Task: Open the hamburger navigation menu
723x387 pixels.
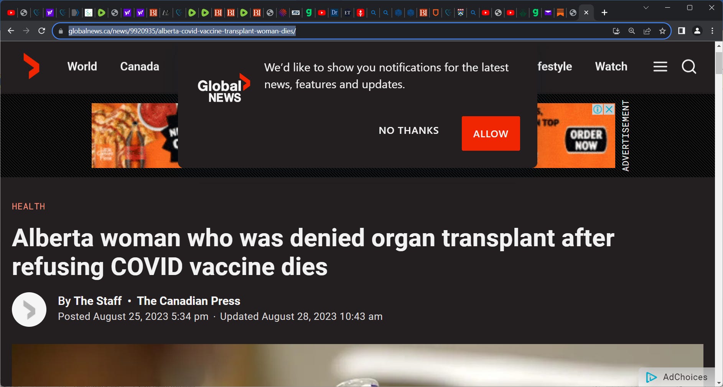Action: 660,67
